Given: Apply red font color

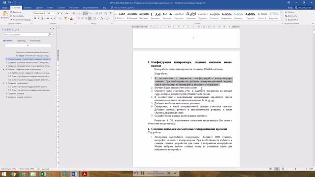Looking at the screenshot, I should [x=71, y=19].
